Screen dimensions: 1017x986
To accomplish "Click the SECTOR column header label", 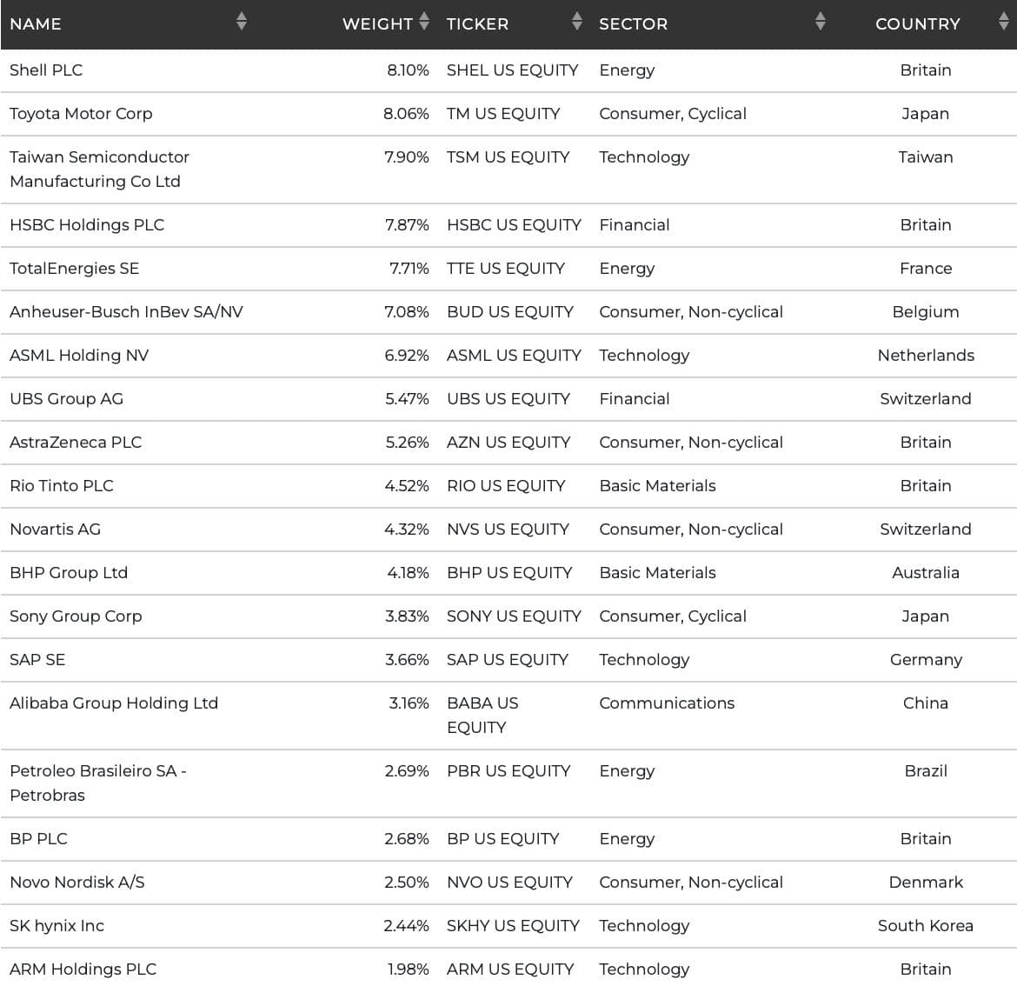I will 633,24.
